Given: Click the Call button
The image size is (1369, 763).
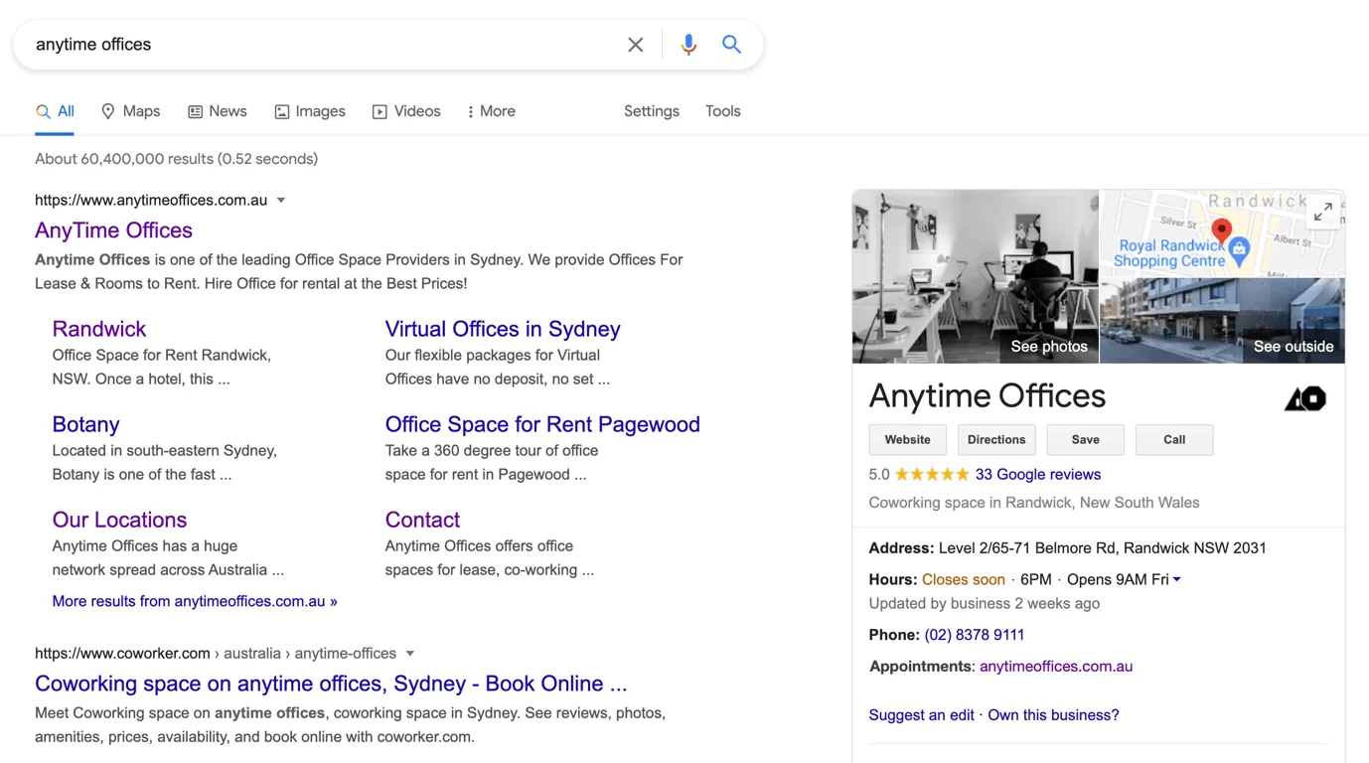Looking at the screenshot, I should point(1174,440).
